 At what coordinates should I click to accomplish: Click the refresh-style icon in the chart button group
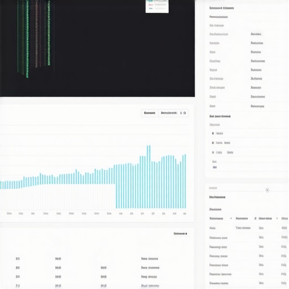(185, 113)
